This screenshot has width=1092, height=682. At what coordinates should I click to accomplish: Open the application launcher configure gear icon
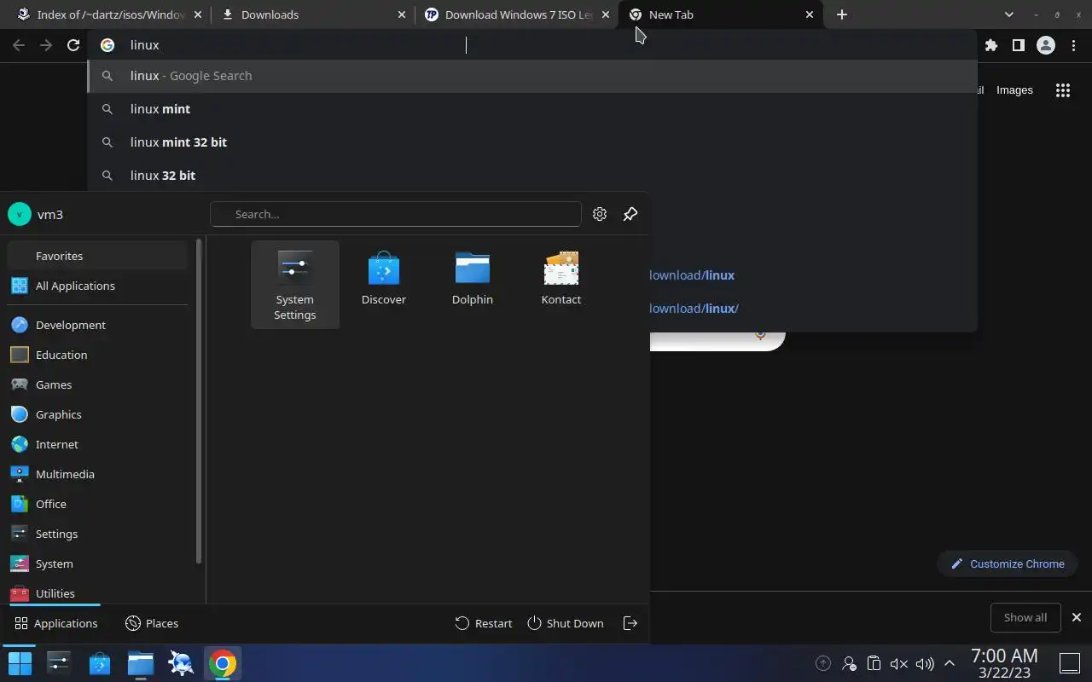(600, 214)
